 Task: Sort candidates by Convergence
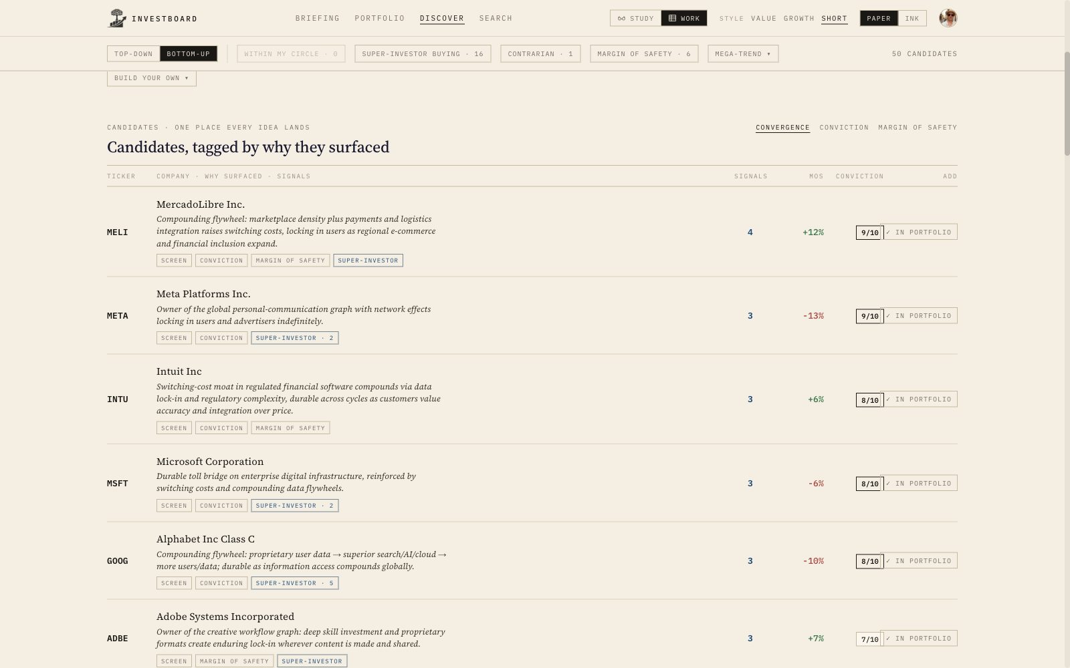coord(782,127)
